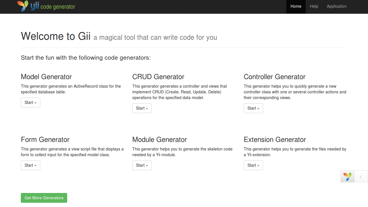
Task: Start the Extension Generator
Action: (253, 165)
